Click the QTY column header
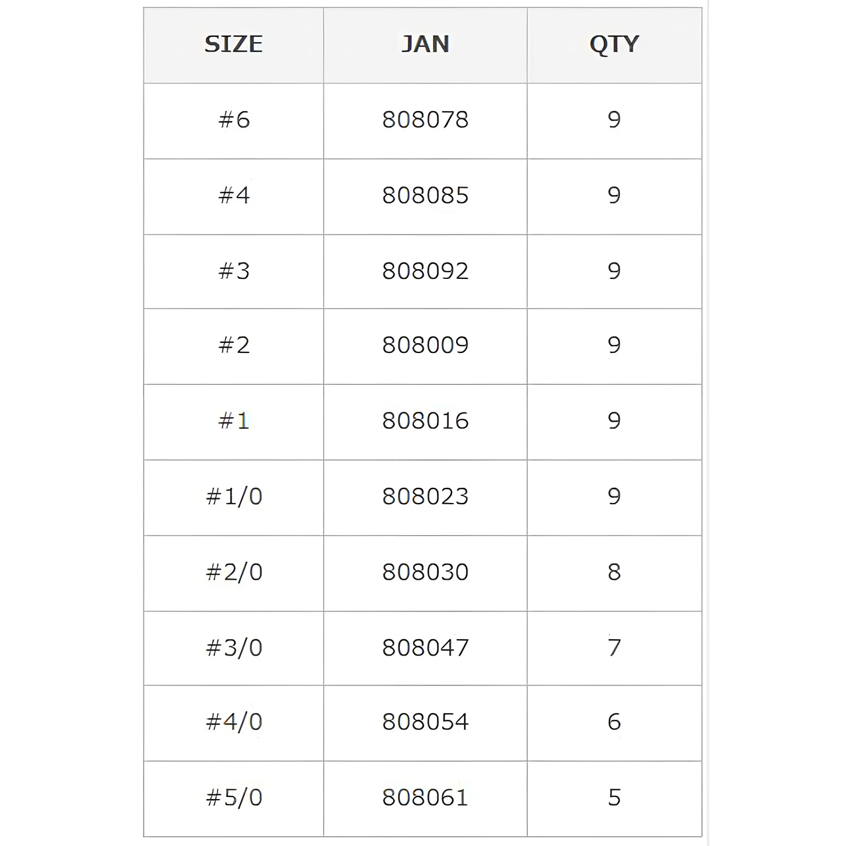 tap(614, 45)
